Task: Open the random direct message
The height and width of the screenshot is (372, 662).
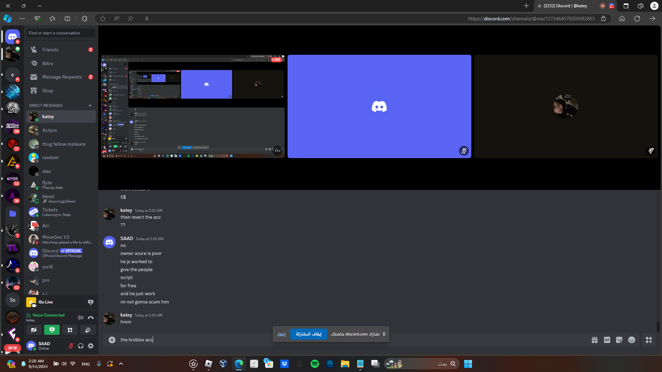Action: click(x=61, y=157)
